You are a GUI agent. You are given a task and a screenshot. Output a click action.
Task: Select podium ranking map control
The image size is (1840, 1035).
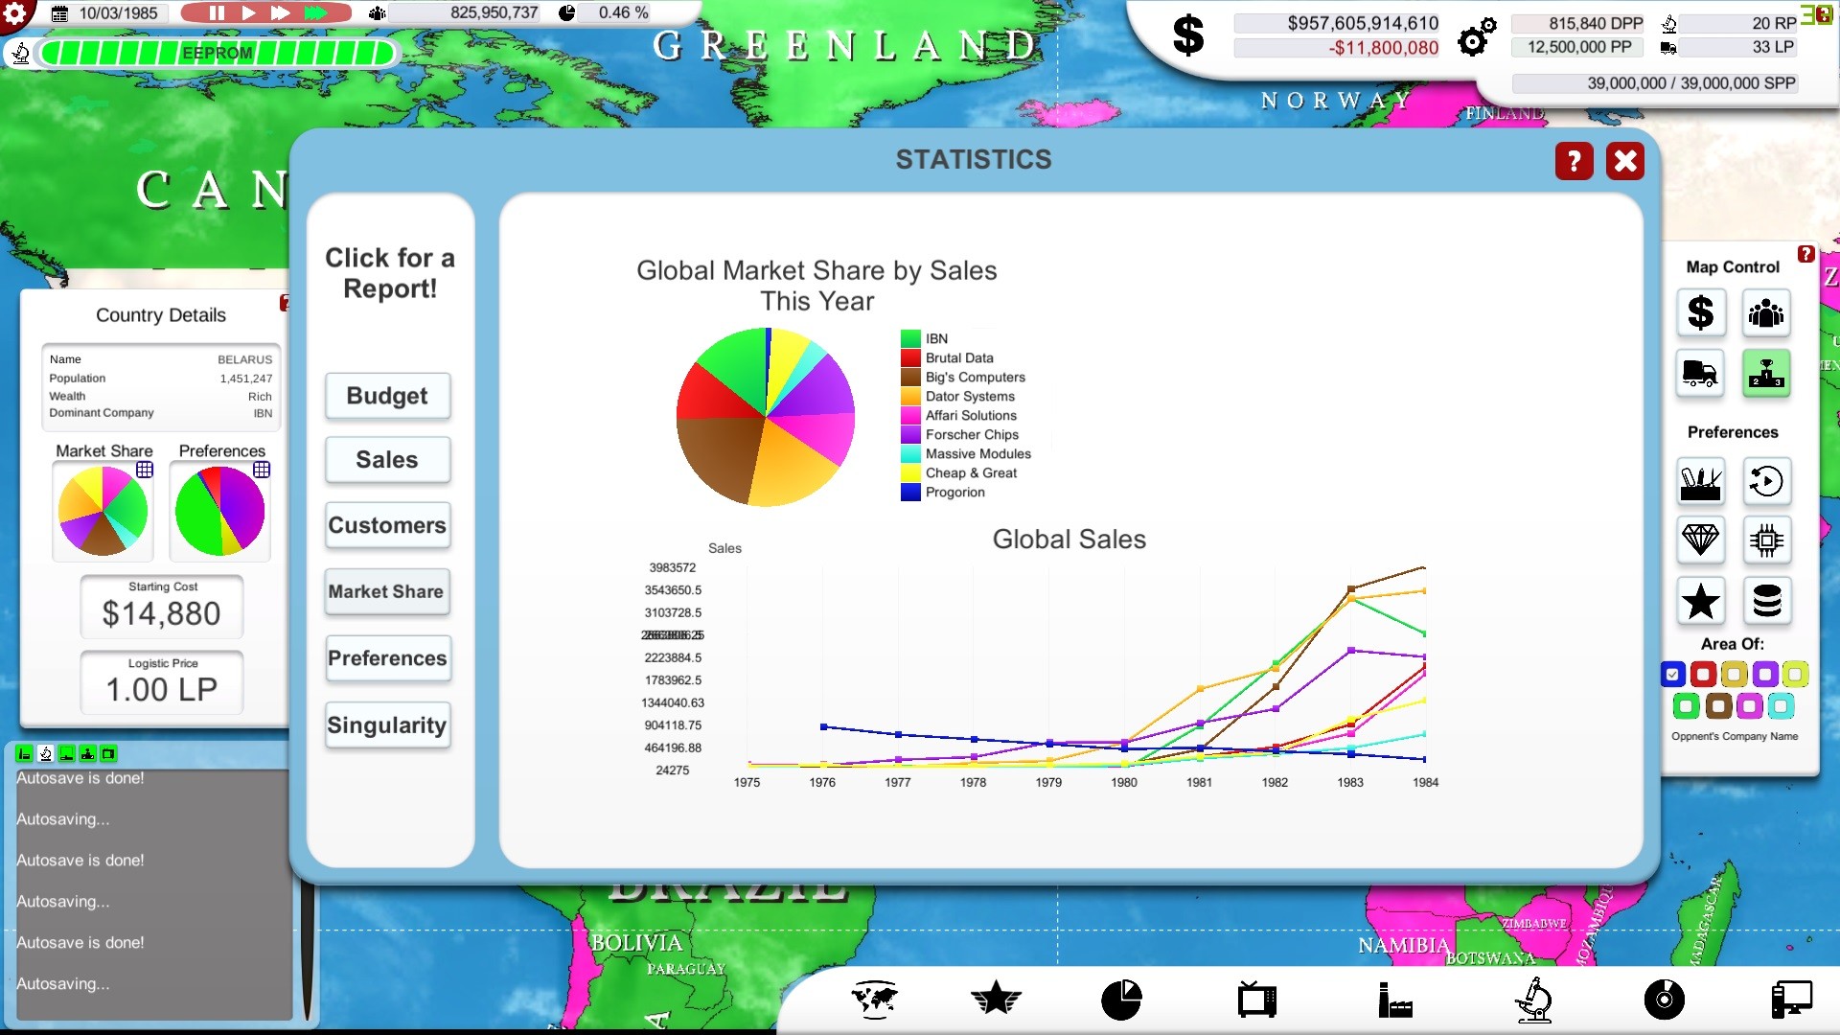[x=1765, y=373]
